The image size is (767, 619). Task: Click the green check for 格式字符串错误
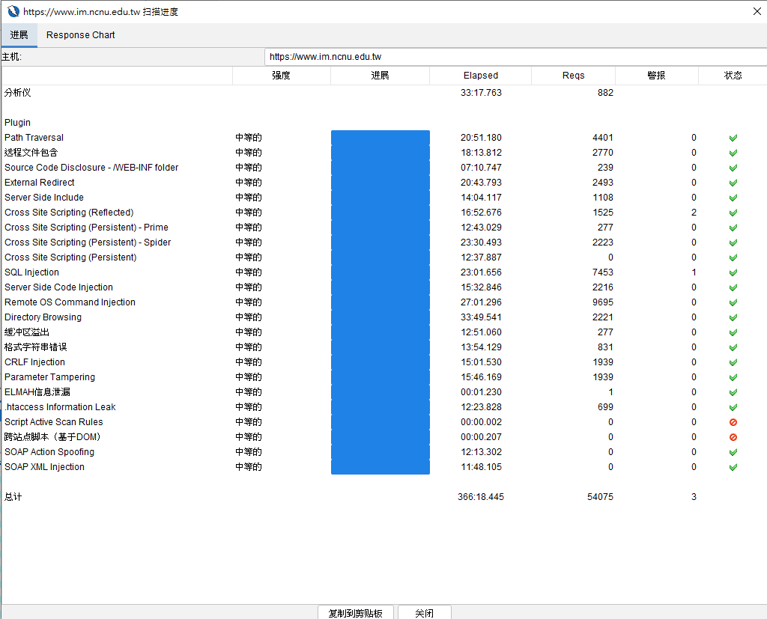click(x=733, y=347)
